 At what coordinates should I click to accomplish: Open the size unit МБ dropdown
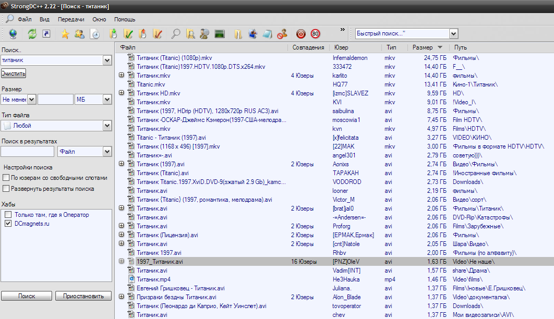click(93, 99)
